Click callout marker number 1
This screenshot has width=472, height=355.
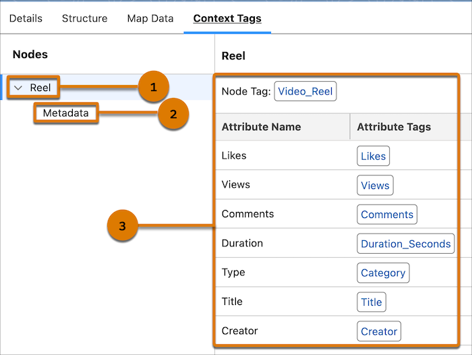click(x=153, y=87)
